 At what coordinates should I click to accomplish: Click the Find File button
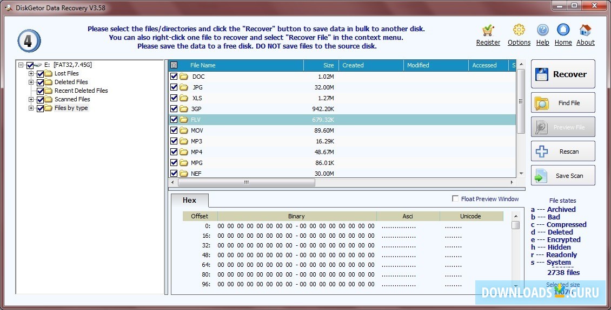pyautogui.click(x=563, y=103)
